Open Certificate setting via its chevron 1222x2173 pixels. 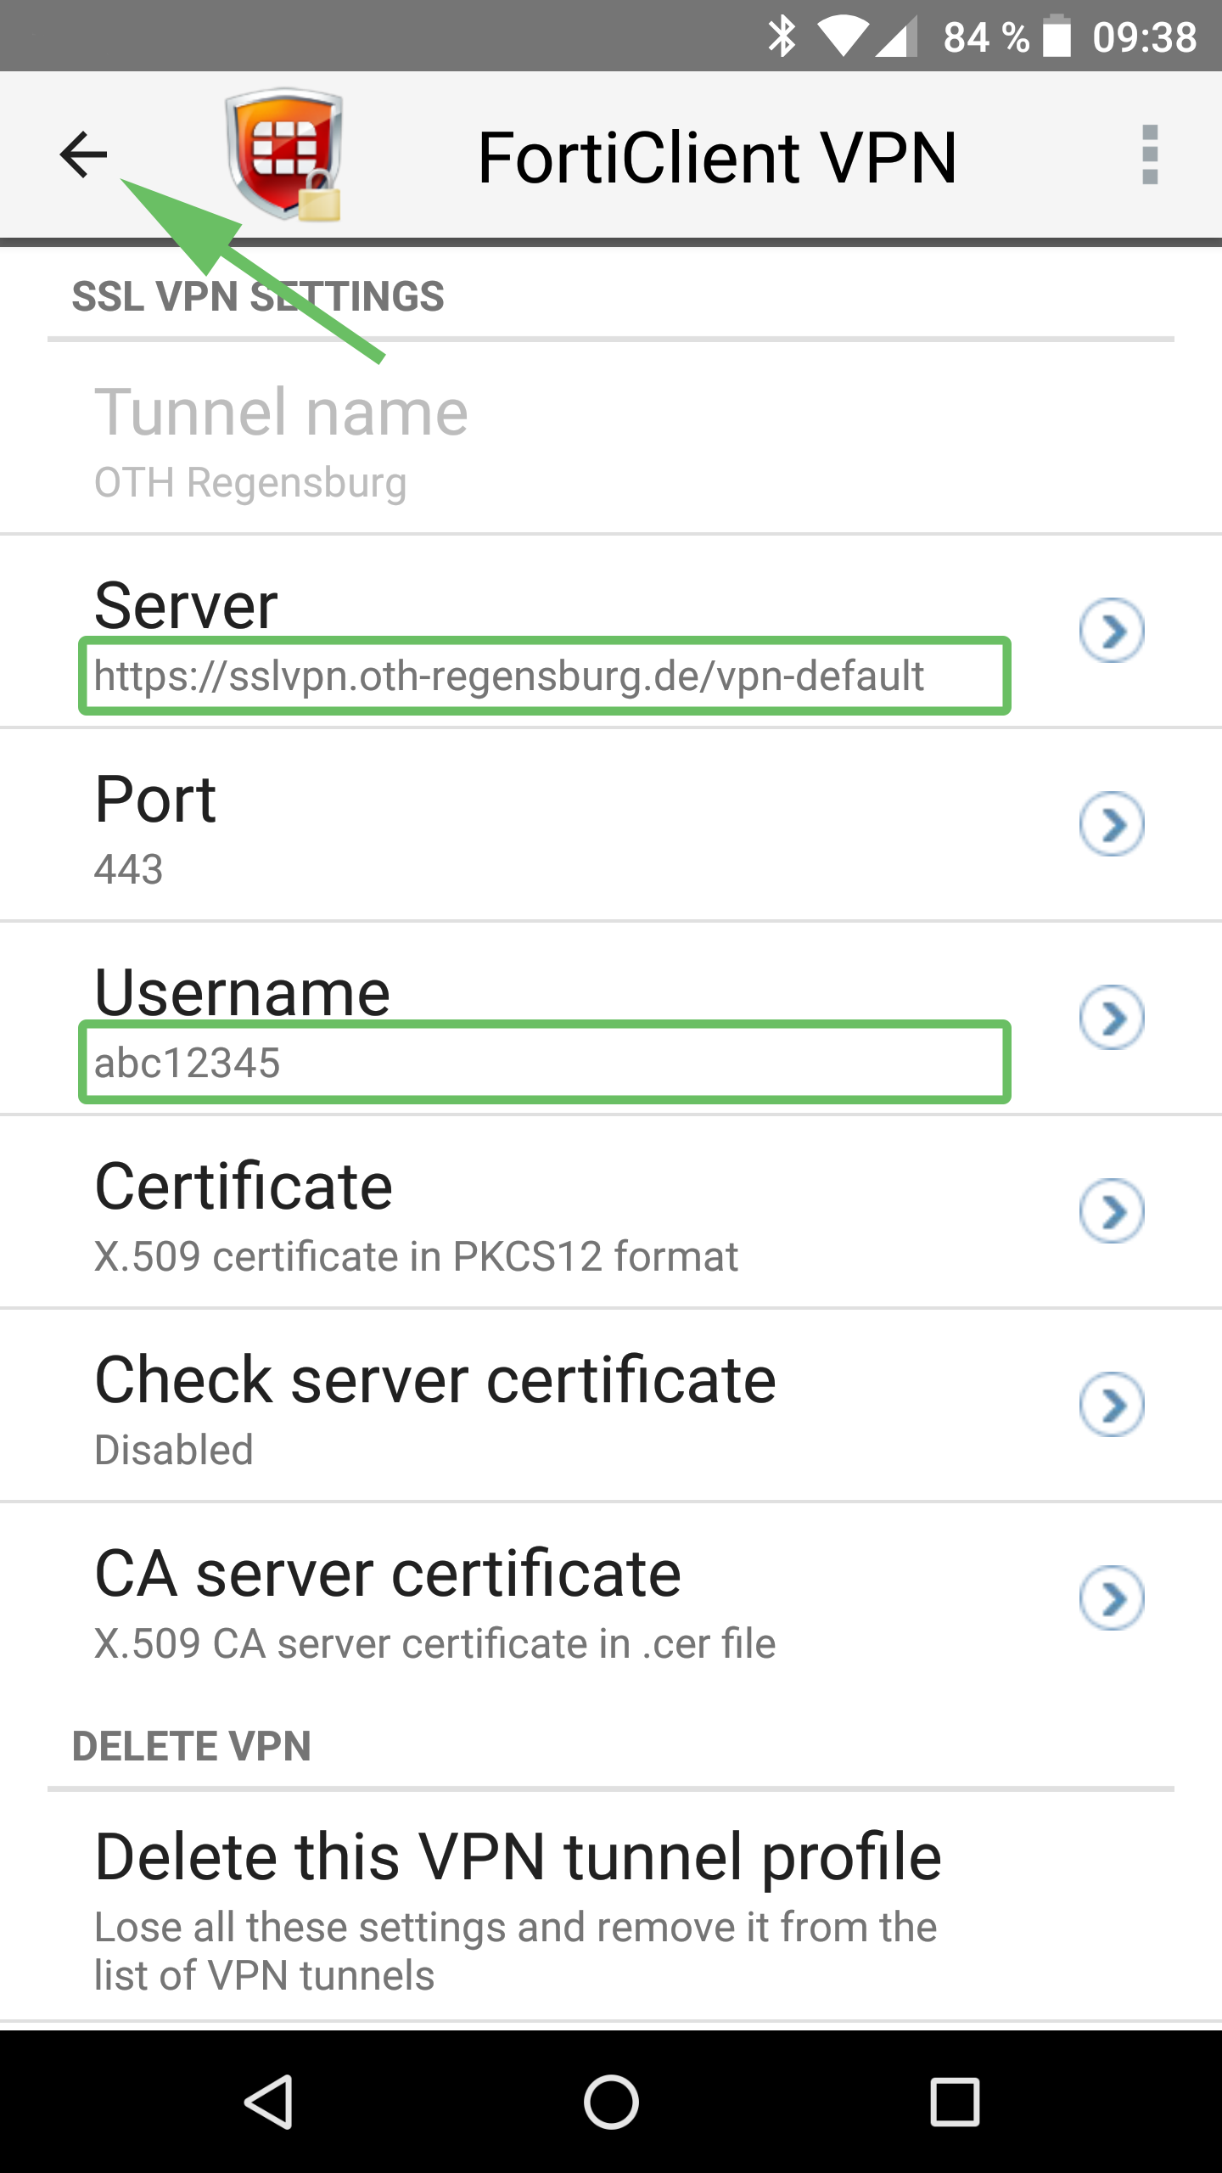(x=1111, y=1211)
